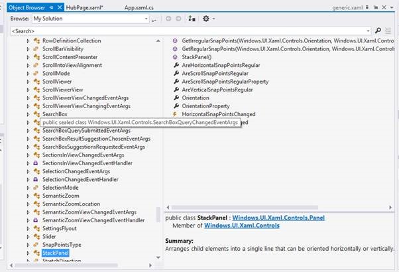
Task: Open the settings gear dropdown arrow
Action: [x=213, y=19]
